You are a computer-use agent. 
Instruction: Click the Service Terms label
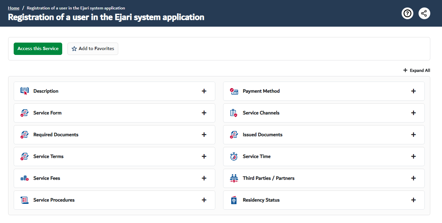tap(49, 156)
